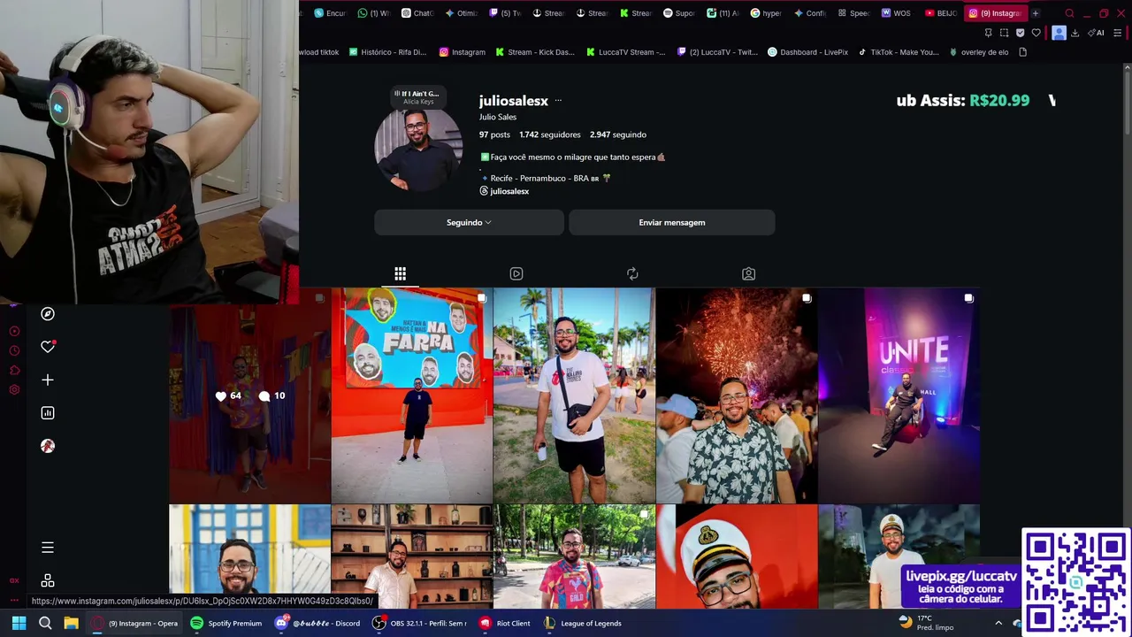Open TikTok - Make You bookmark

[899, 52]
